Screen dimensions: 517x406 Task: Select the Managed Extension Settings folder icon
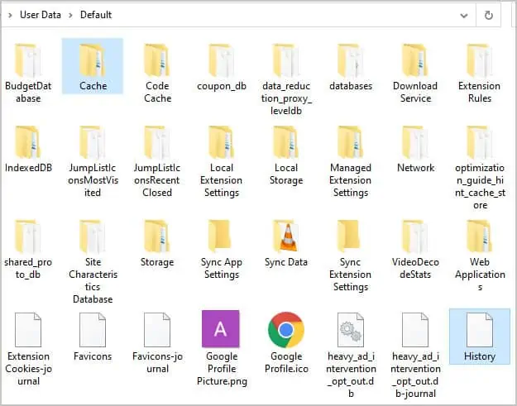(x=351, y=142)
